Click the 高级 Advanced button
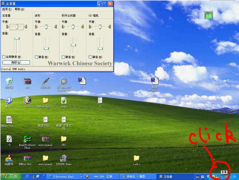239x180 pixels. coord(16,62)
